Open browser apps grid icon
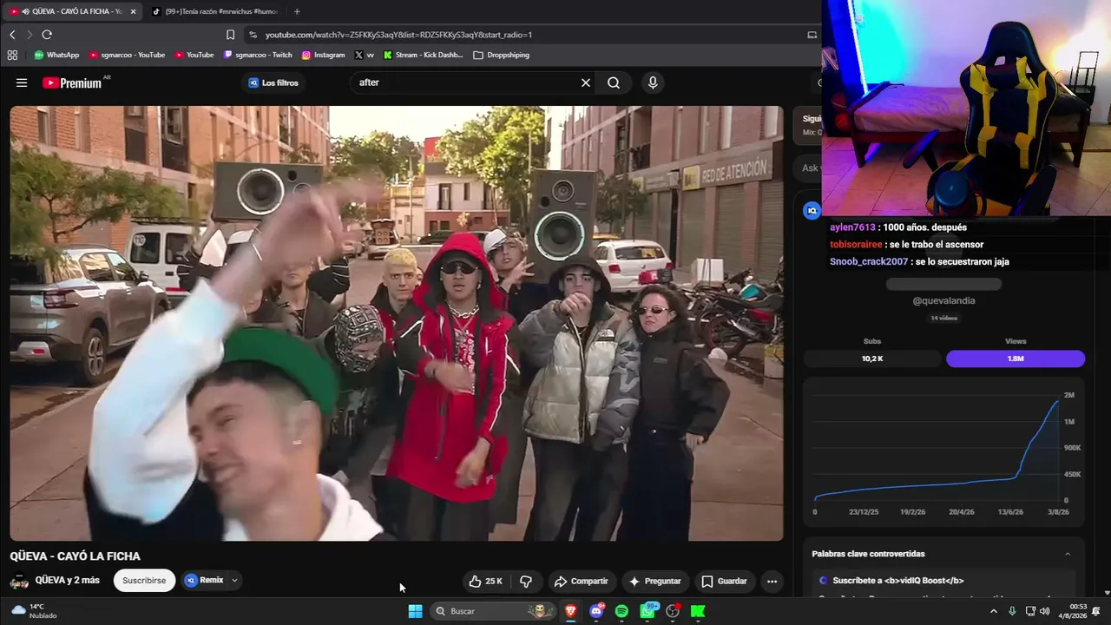Screen dimensions: 1111x625 (x=12, y=55)
